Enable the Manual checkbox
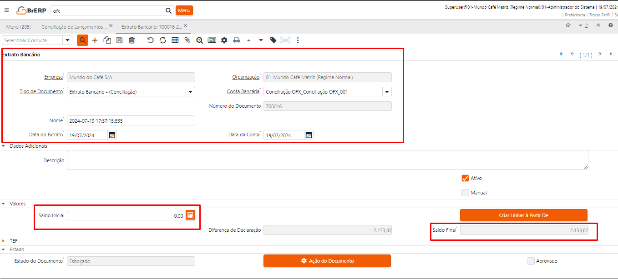618x279 pixels. (x=465, y=193)
